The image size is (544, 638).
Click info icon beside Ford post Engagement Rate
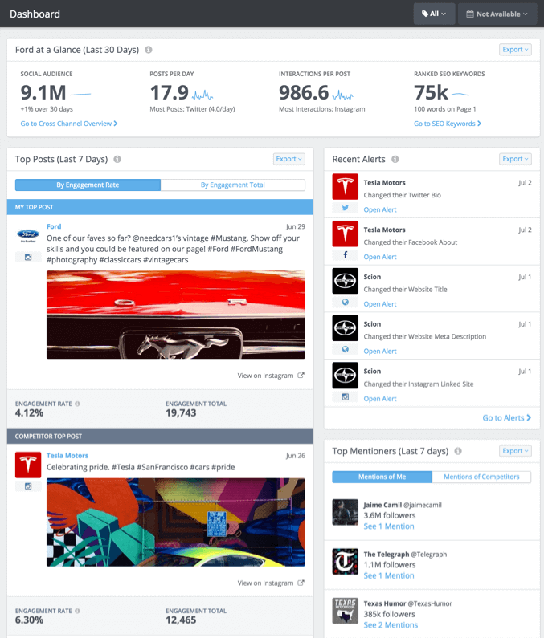77,404
